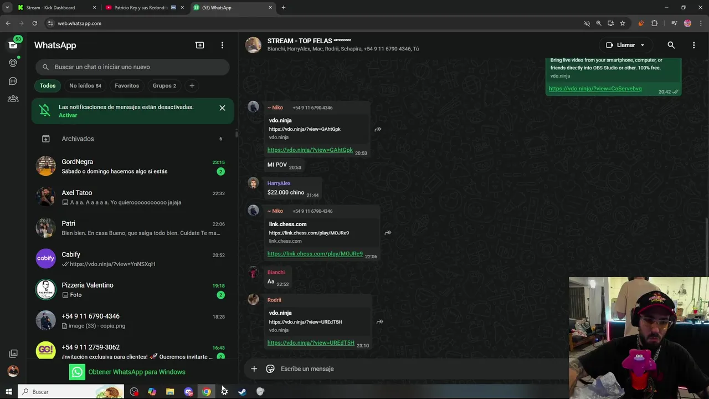Open the Communities icon in sidebar
The width and height of the screenshot is (709, 399).
[x=13, y=99]
